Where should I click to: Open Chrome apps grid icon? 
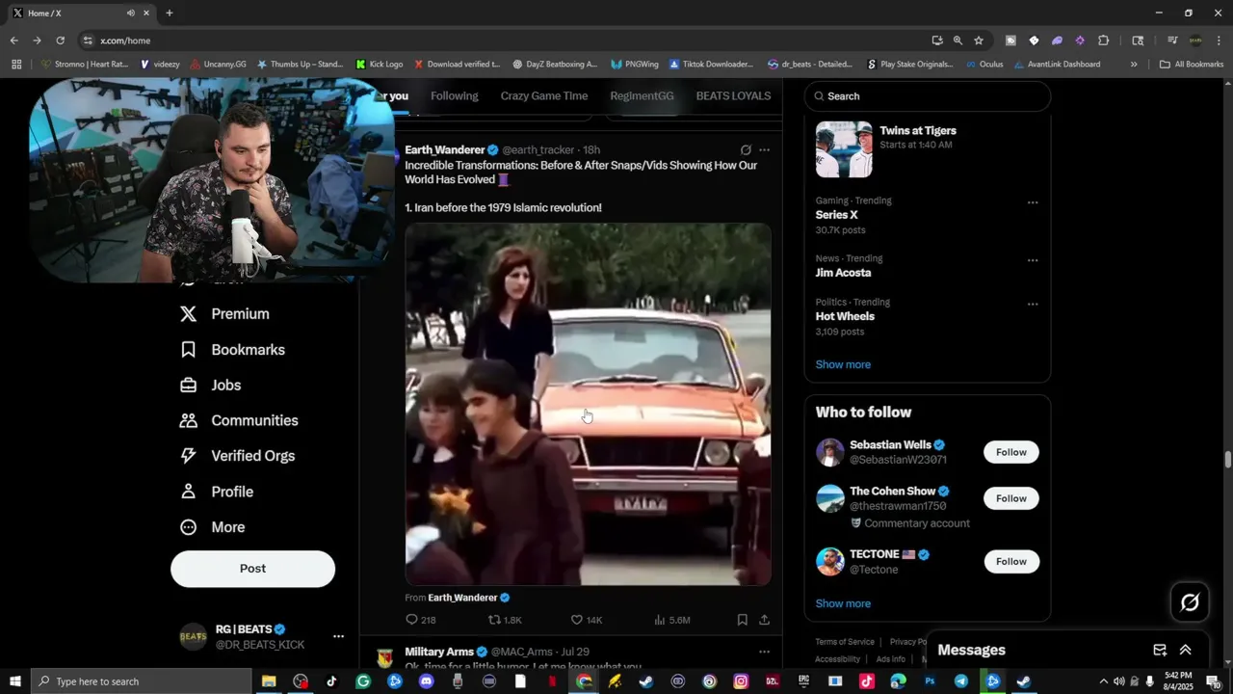pyautogui.click(x=16, y=65)
